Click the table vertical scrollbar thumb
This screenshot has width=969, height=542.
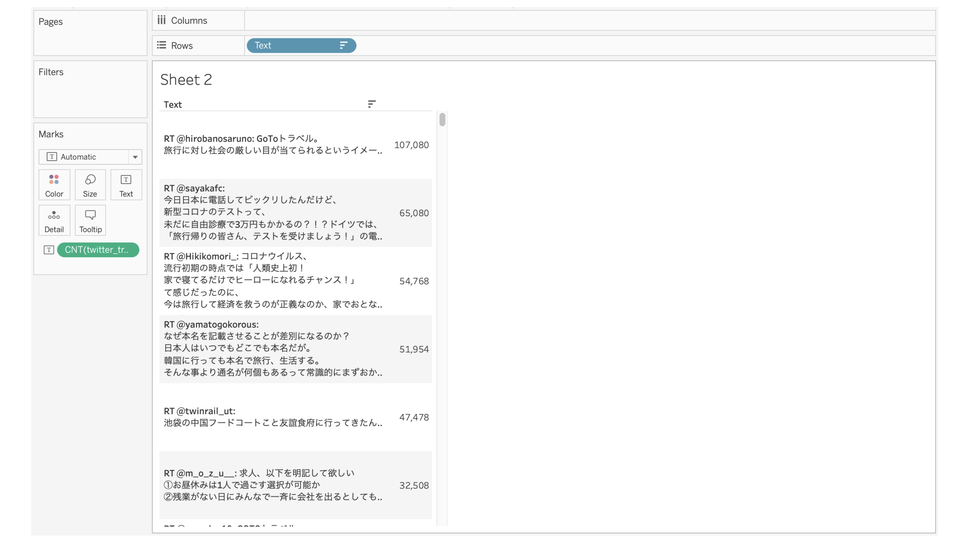tap(442, 119)
